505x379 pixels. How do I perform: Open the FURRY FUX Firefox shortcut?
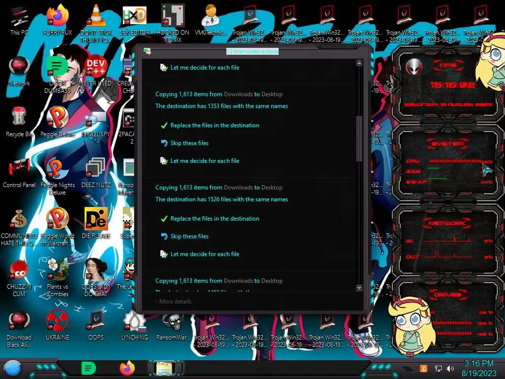pyautogui.click(x=58, y=20)
